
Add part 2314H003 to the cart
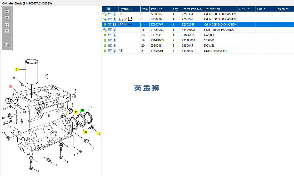(x=110, y=40)
